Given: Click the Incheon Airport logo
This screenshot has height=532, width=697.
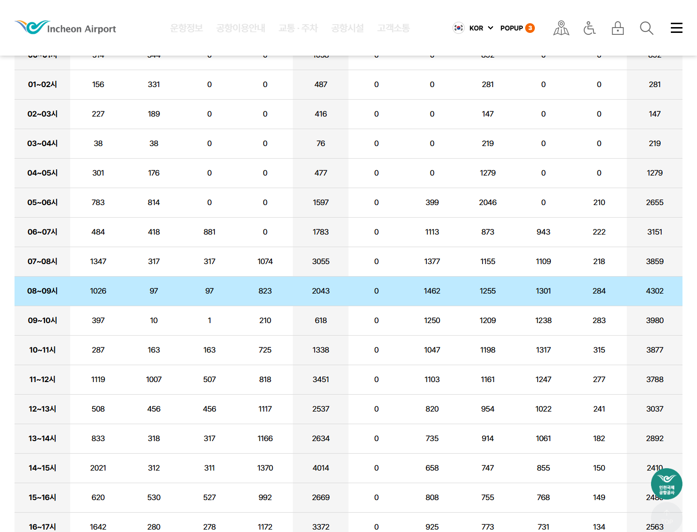Looking at the screenshot, I should click(x=65, y=28).
